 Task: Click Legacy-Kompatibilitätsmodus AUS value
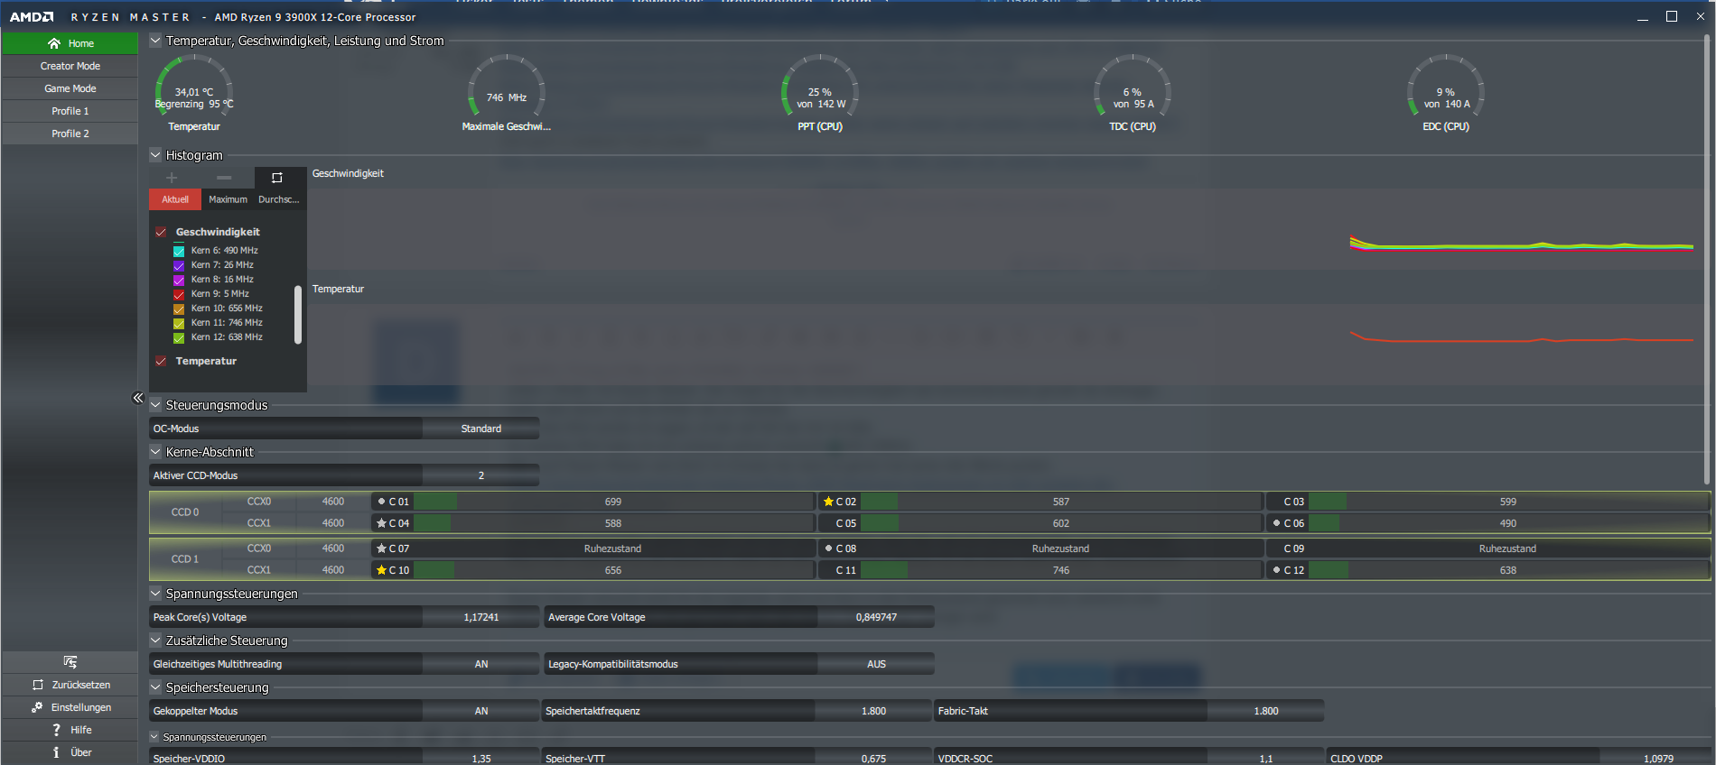876,664
